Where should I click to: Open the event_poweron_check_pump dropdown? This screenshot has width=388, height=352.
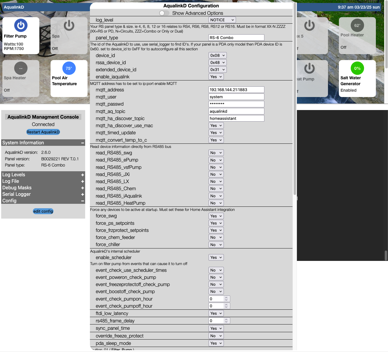coord(216,277)
